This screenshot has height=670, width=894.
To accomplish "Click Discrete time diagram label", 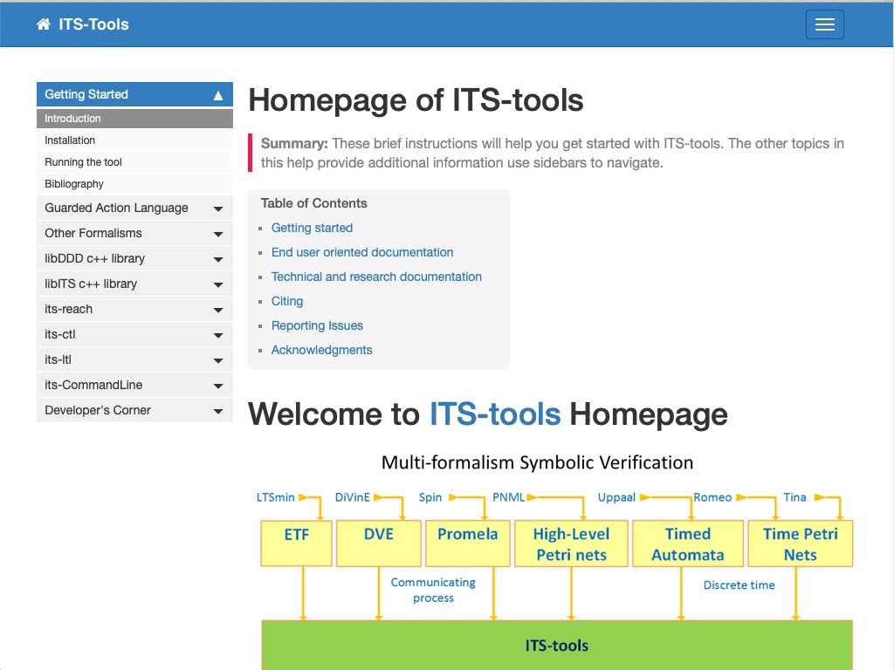I will click(739, 585).
